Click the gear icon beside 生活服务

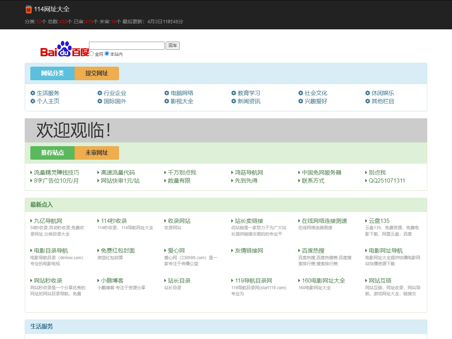pos(32,93)
